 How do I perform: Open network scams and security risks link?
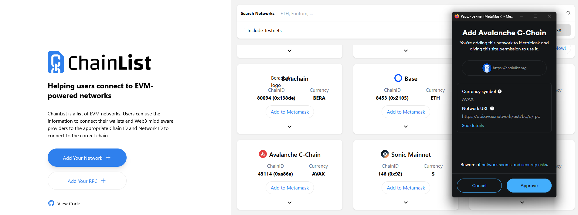tap(514, 165)
